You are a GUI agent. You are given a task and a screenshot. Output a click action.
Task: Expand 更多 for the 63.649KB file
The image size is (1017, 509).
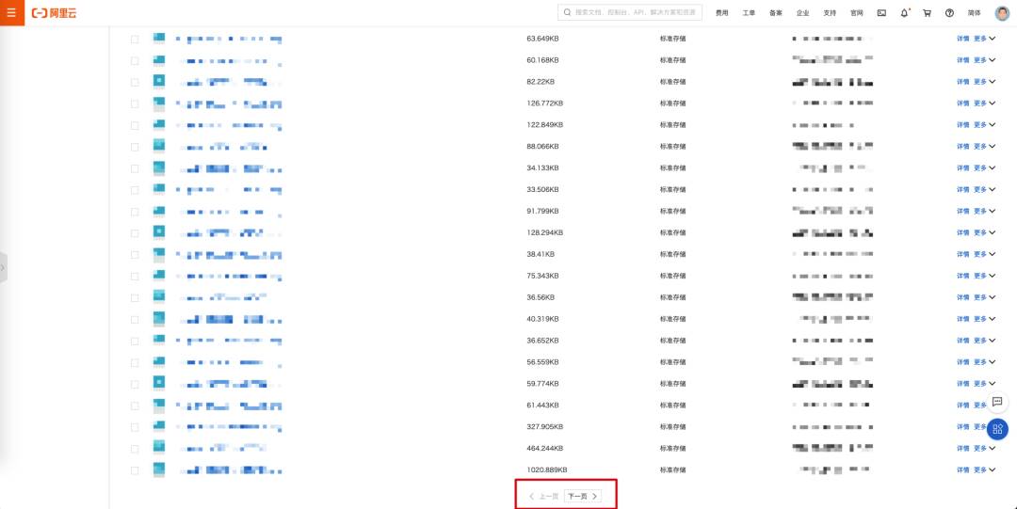click(984, 39)
